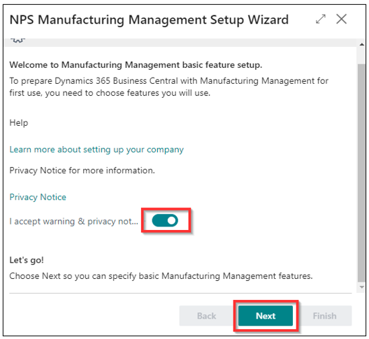The height and width of the screenshot is (339, 369).
Task: Click the gear icon above the welcome text
Action: tap(18, 41)
